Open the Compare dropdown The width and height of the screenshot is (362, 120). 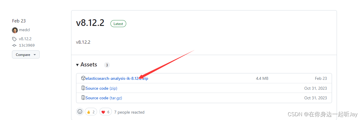click(26, 54)
